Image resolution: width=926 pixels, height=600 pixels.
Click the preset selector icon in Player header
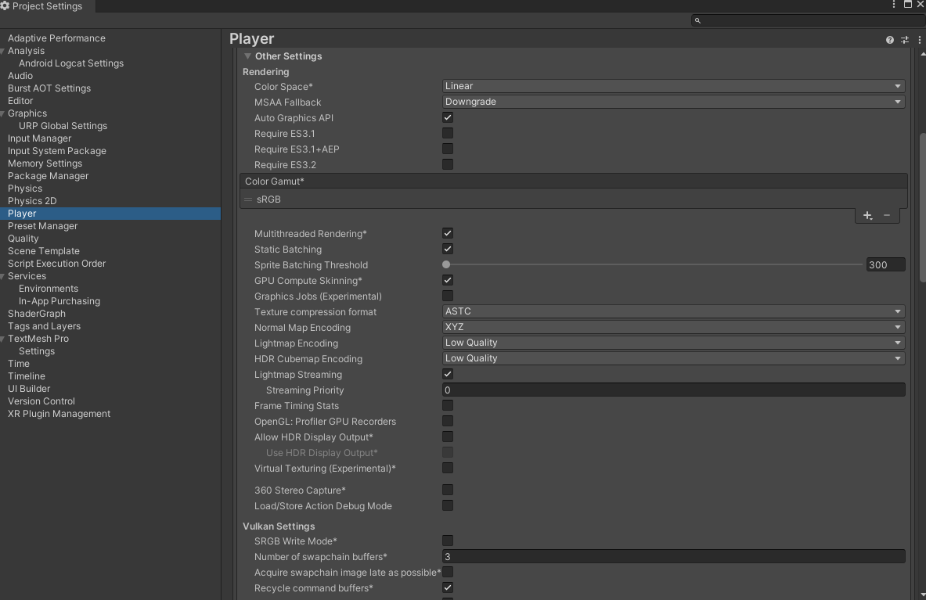pyautogui.click(x=904, y=39)
